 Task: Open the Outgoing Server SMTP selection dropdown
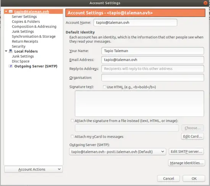(118, 152)
